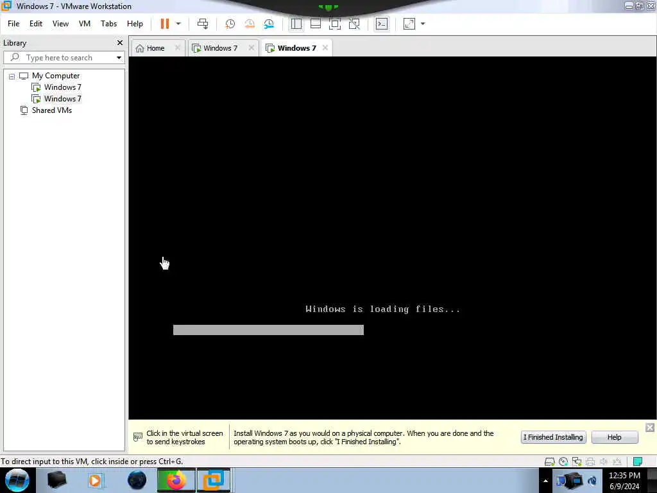Click the hard disk status icon
Screen dimensions: 657x493
pos(549,462)
